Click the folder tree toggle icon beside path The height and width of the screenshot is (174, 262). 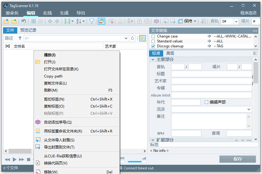point(143,38)
